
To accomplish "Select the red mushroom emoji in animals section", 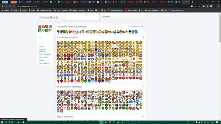I will [61, 111].
